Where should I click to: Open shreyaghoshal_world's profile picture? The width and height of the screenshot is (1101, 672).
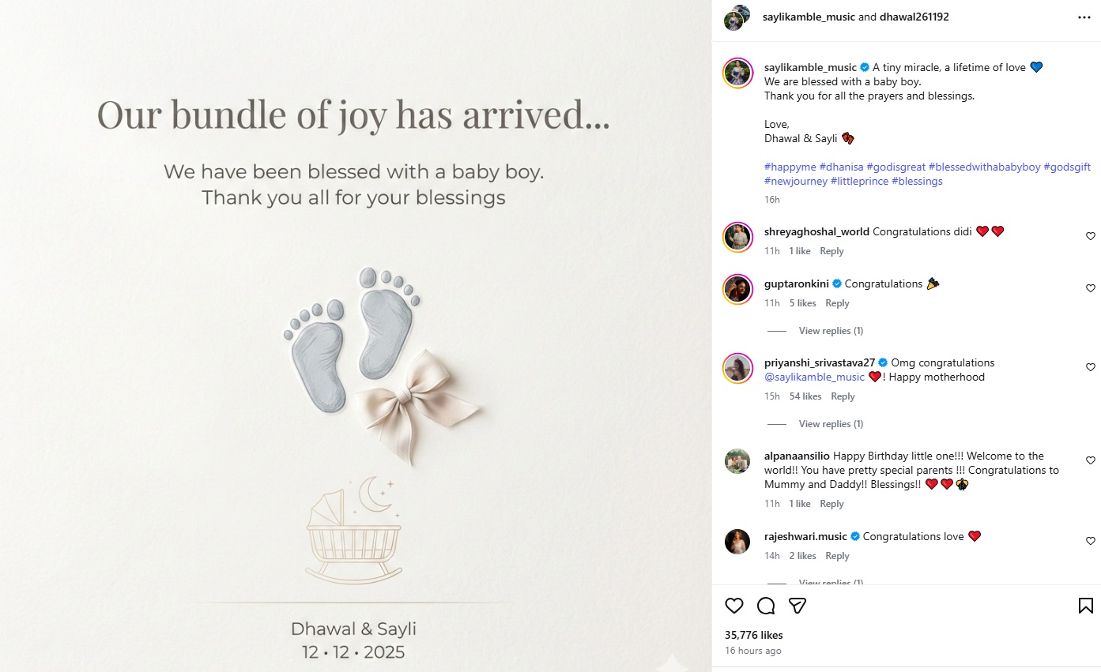coord(737,238)
